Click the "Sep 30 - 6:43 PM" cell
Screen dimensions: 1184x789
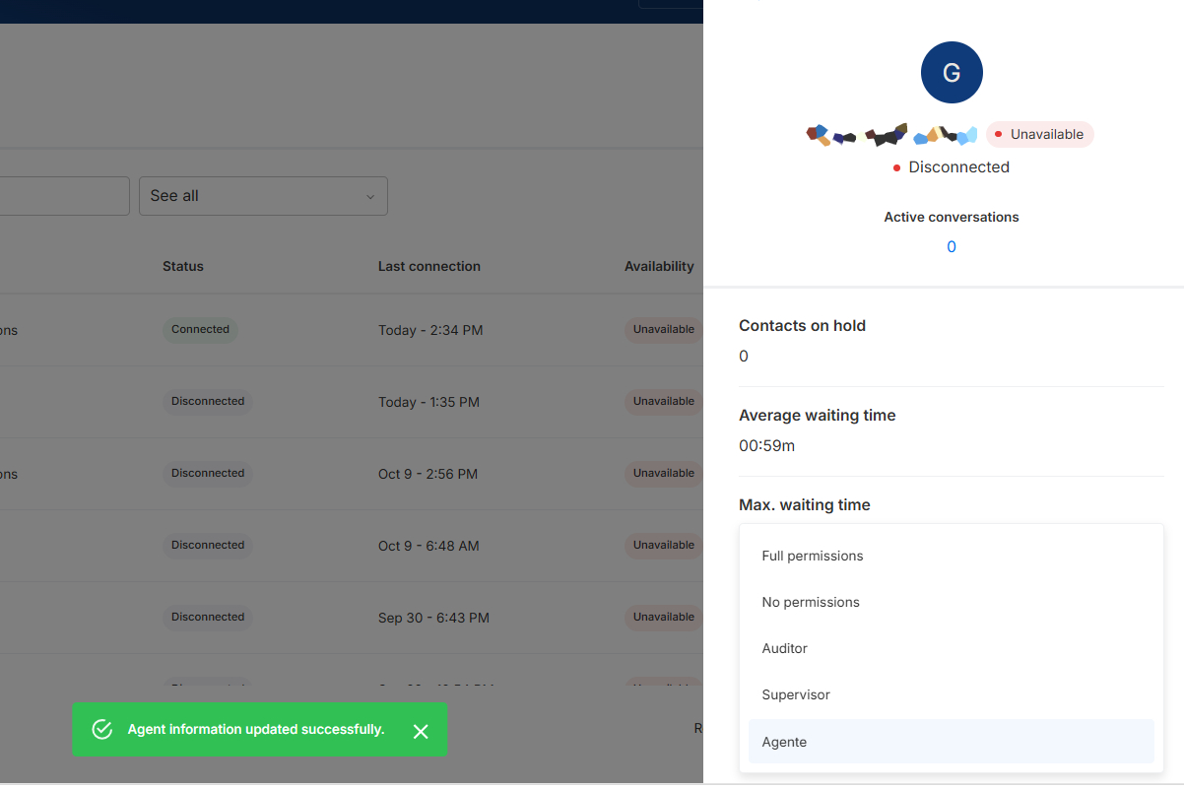[x=433, y=618]
